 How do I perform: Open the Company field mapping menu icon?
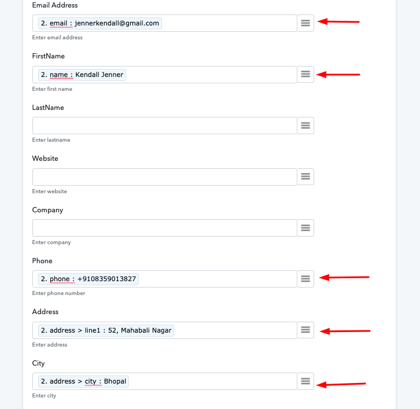(305, 228)
